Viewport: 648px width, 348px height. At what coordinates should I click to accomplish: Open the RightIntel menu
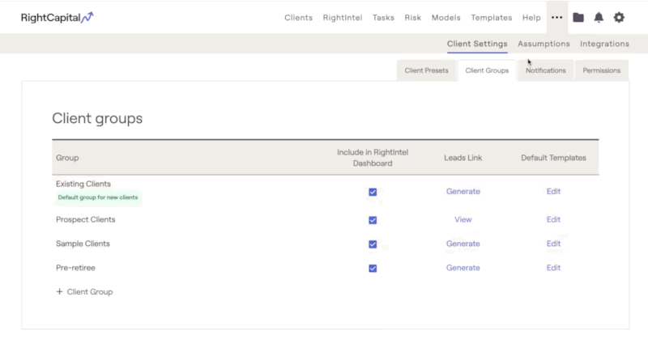click(343, 18)
